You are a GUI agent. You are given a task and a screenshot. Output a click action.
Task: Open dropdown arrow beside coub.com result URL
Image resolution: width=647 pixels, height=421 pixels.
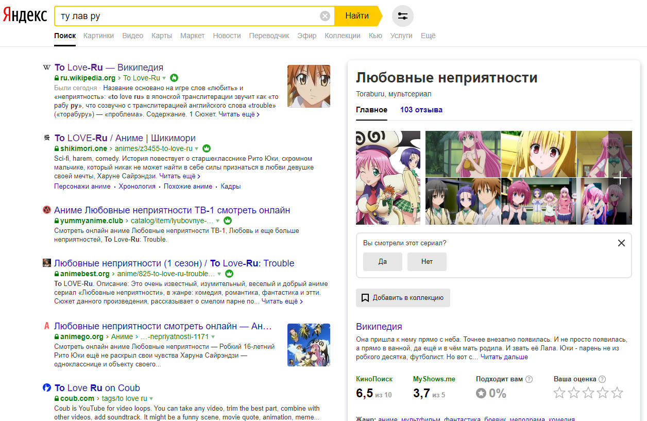click(151, 399)
